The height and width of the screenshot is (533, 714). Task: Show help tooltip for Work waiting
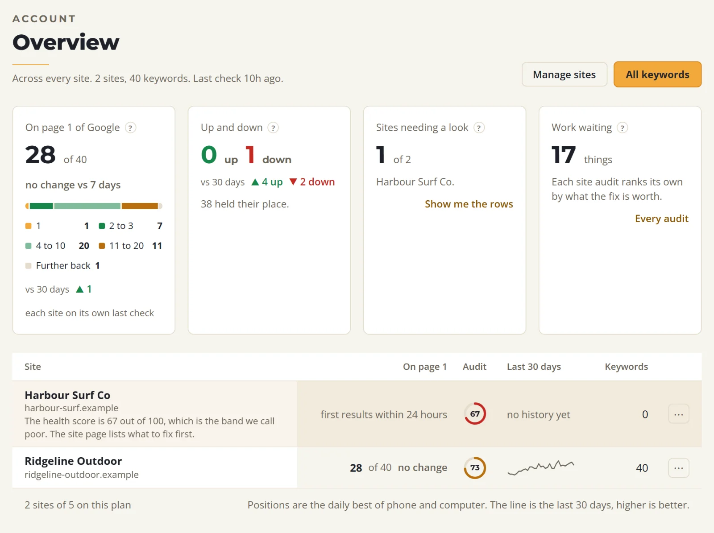point(623,128)
